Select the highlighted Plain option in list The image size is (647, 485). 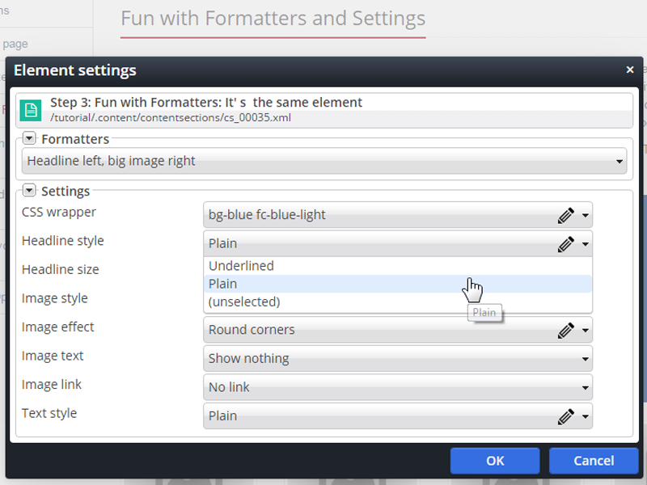point(398,284)
